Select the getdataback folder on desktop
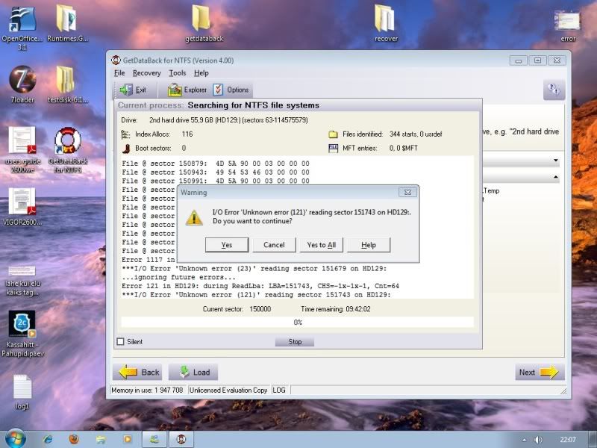 click(x=204, y=23)
